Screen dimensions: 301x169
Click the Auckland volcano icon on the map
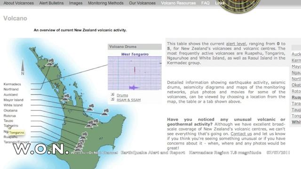coord(66,97)
